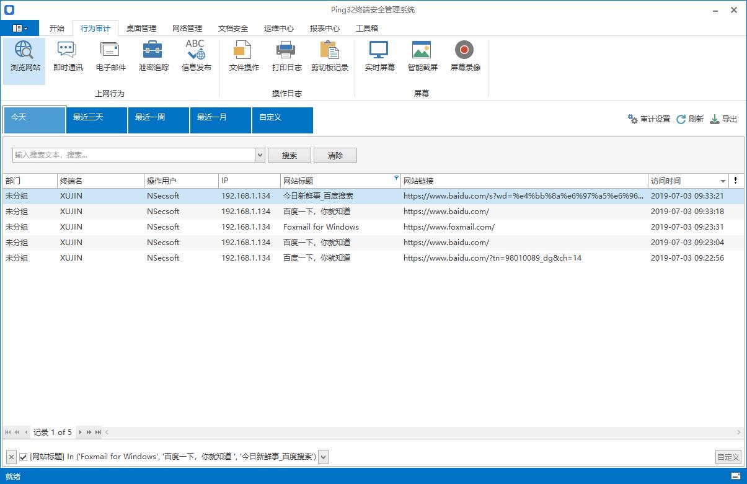Click the horizontal scrollbar right arrow
This screenshot has width=747, height=484.
739,432
